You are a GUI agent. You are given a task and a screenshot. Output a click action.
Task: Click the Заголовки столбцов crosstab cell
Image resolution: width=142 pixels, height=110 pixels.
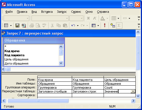tap(55, 91)
